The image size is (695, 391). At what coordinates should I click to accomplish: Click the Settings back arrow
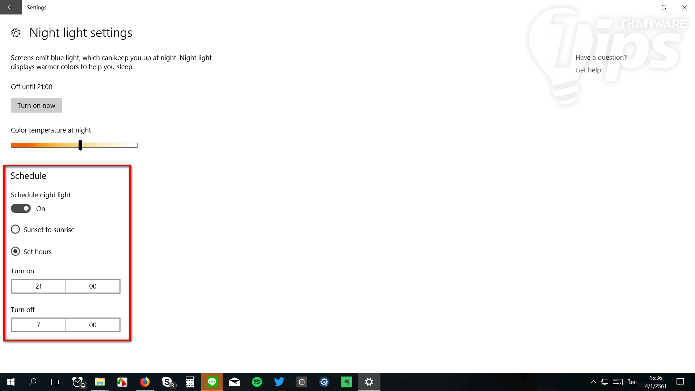[x=10, y=7]
